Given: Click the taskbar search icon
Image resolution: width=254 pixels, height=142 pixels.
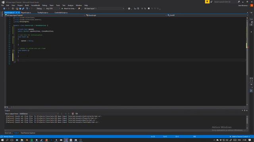Looking at the screenshot, I should (x=7, y=140).
